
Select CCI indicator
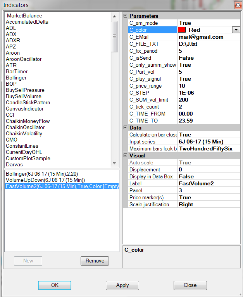pyautogui.click(x=10, y=115)
